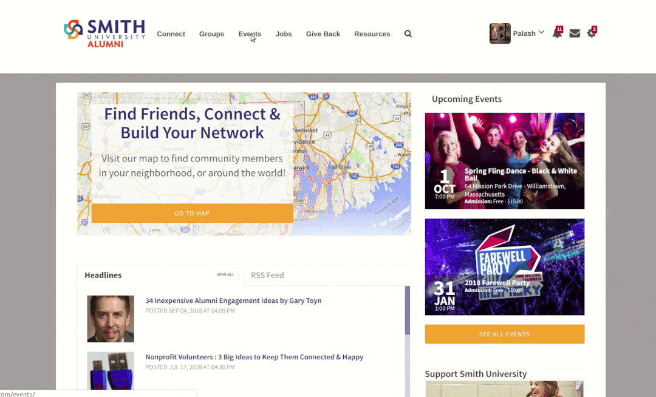Open the Events menu
Image resolution: width=656 pixels, height=397 pixels.
(250, 34)
